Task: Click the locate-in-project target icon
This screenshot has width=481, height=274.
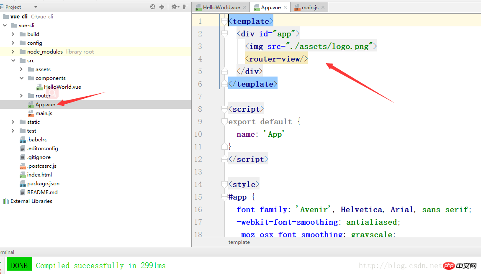Action: pyautogui.click(x=153, y=7)
